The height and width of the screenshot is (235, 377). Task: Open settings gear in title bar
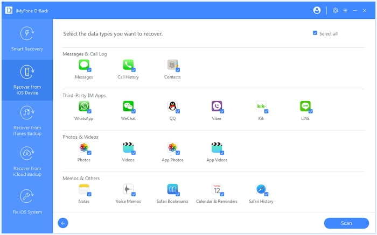click(335, 10)
